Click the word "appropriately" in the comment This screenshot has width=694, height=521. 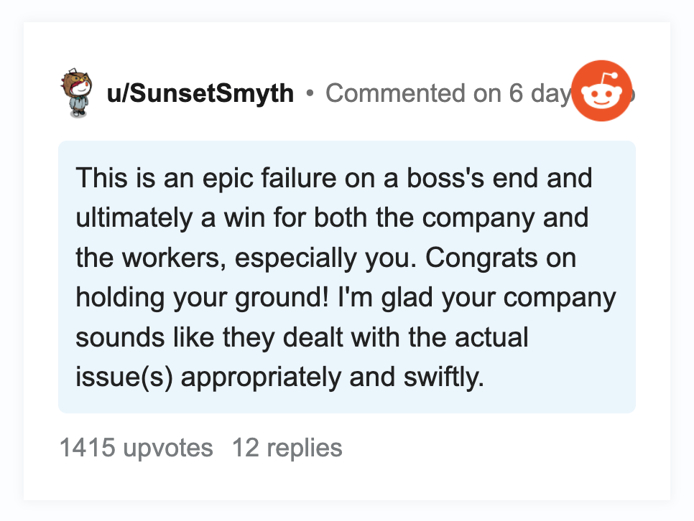tap(261, 377)
